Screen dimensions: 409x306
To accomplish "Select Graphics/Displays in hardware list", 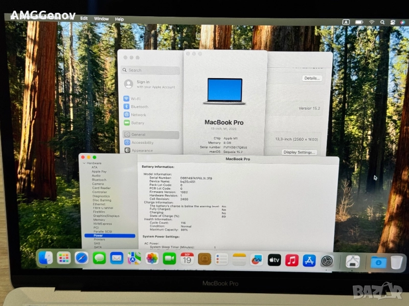I will click(106, 216).
